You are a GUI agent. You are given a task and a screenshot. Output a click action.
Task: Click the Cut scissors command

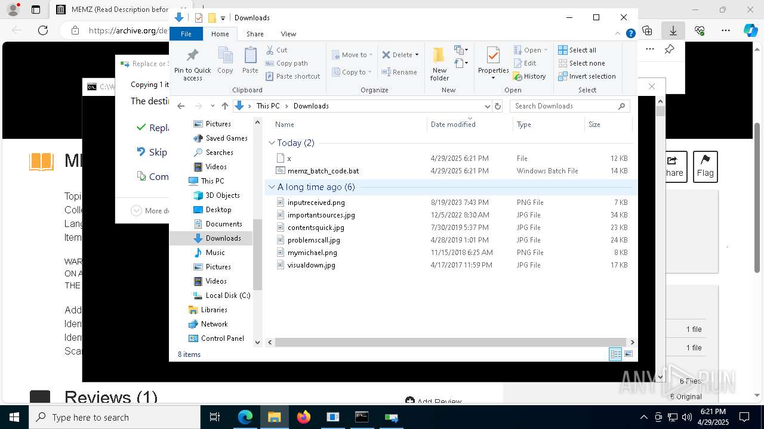pyautogui.click(x=276, y=50)
